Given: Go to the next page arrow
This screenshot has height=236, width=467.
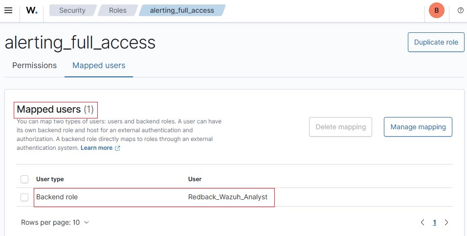Looking at the screenshot, I should [x=446, y=222].
